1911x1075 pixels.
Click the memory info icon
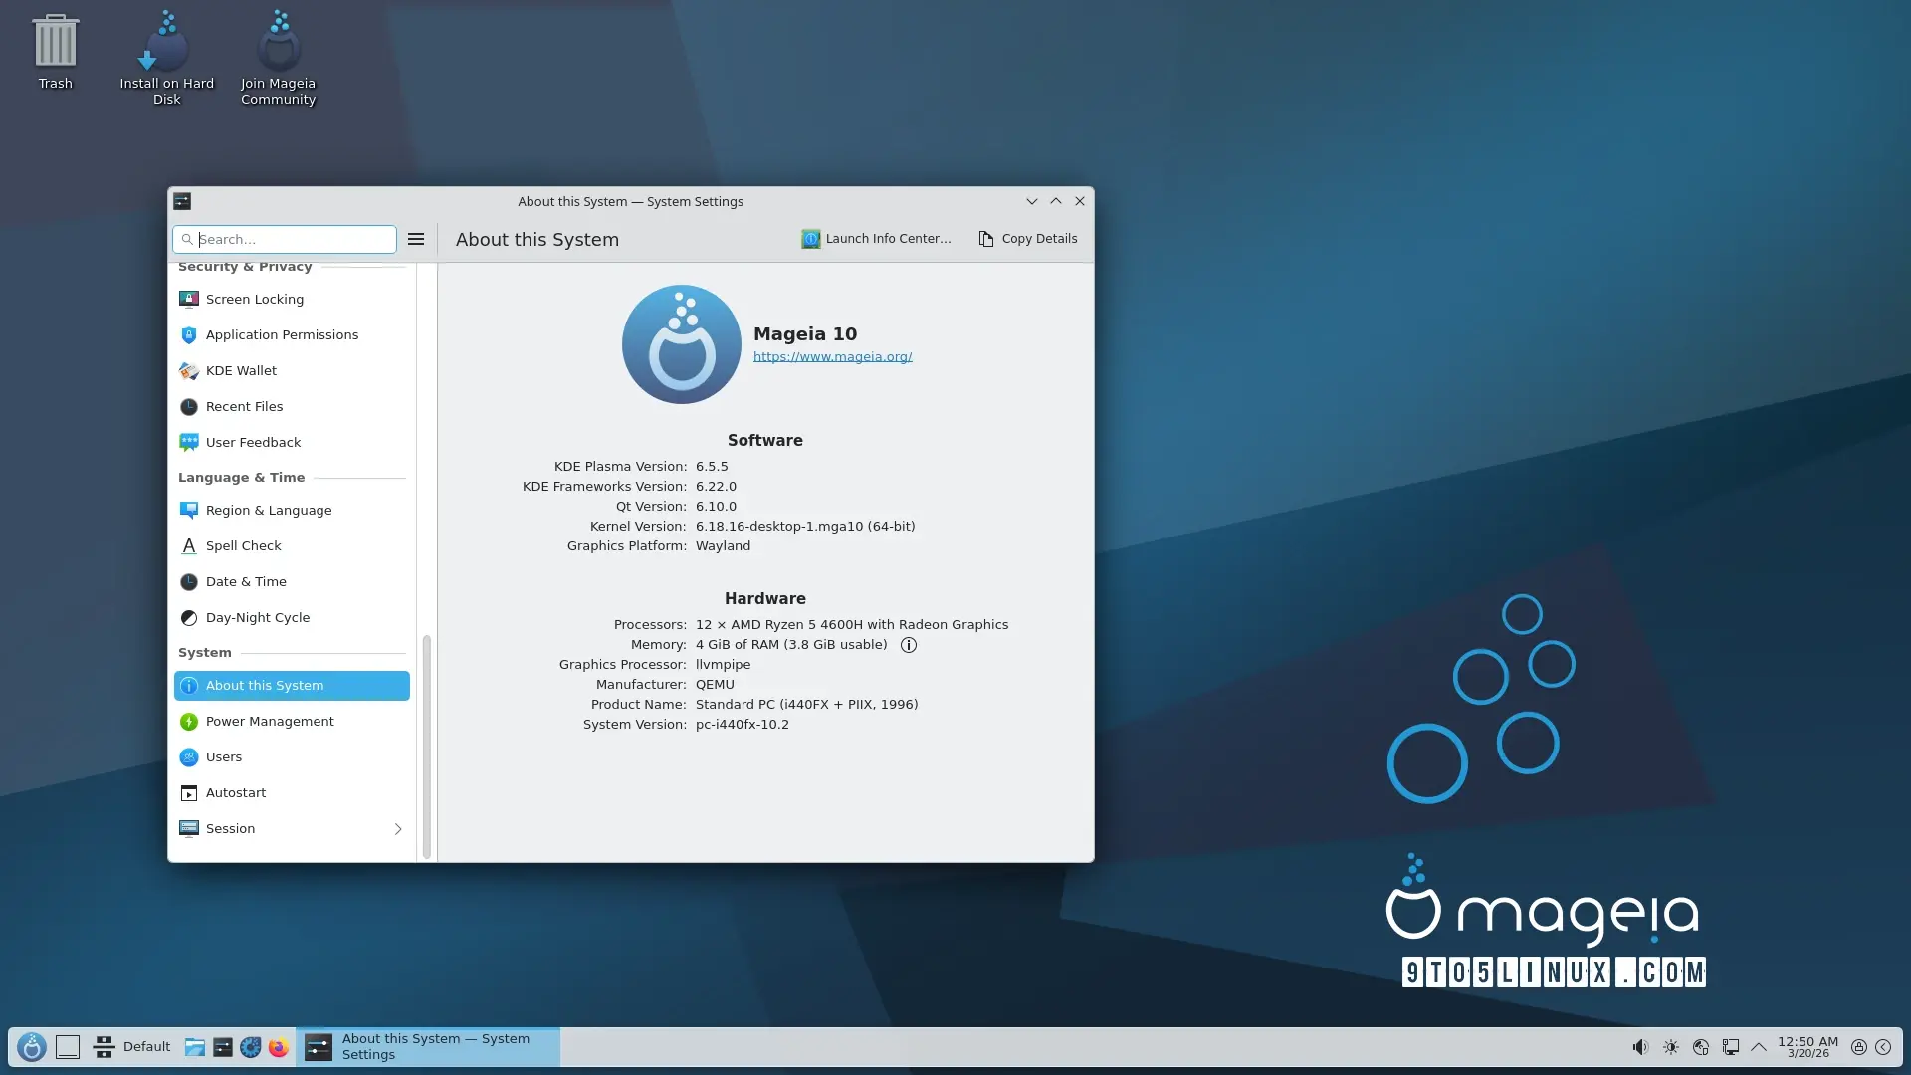[x=908, y=645]
